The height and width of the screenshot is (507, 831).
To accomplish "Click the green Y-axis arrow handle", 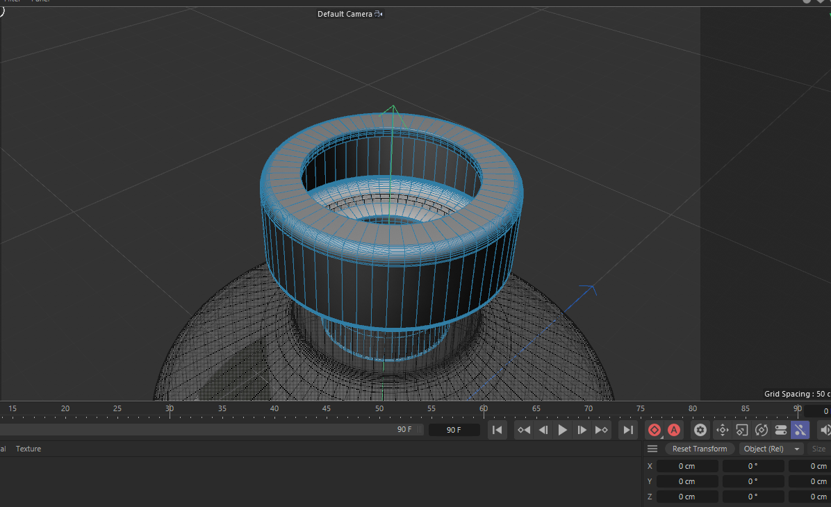I will (393, 110).
